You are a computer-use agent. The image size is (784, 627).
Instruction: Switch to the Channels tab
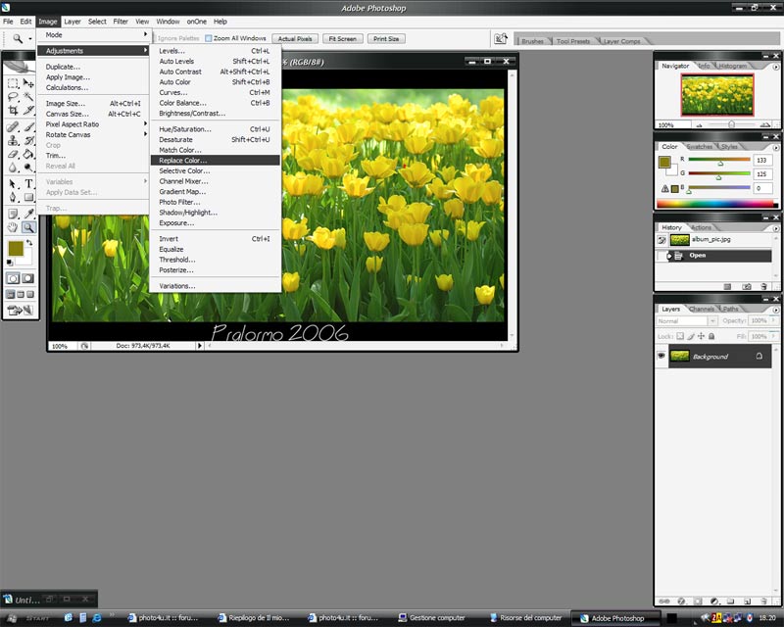point(702,309)
